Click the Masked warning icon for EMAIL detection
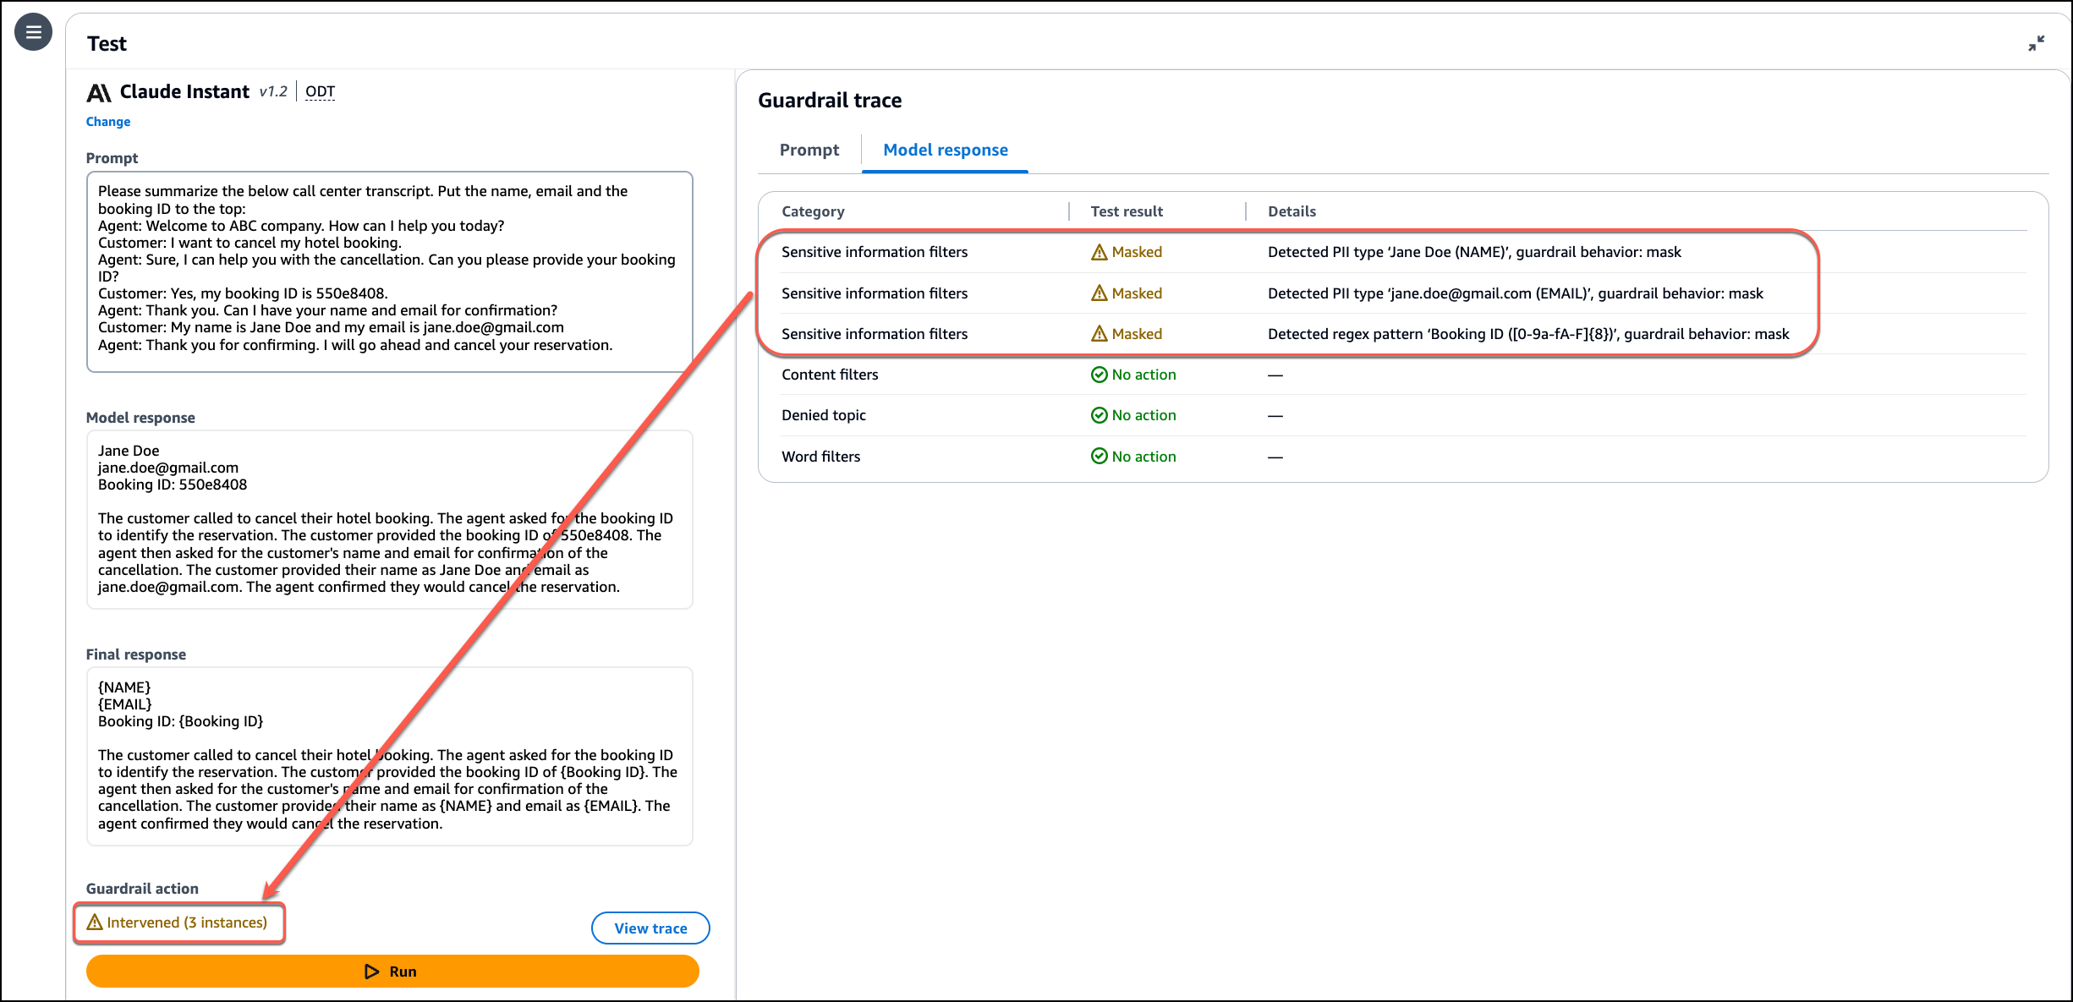 tap(1099, 293)
